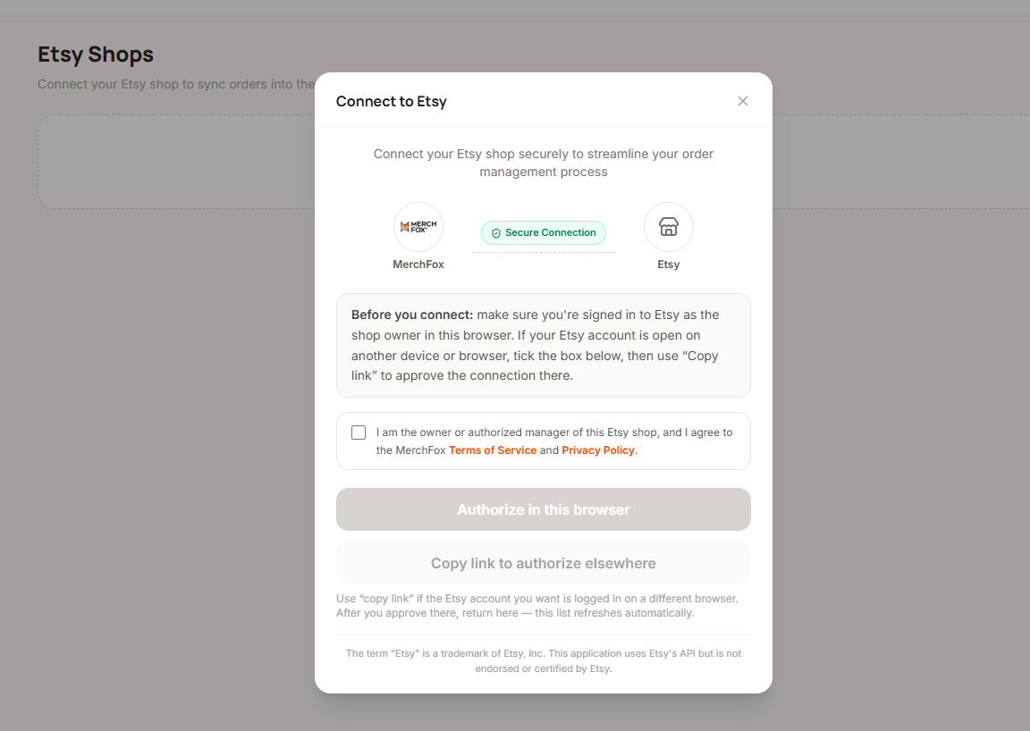Viewport: 1030px width, 731px height.
Task: Click the Before you connect notice box
Action: tap(544, 346)
